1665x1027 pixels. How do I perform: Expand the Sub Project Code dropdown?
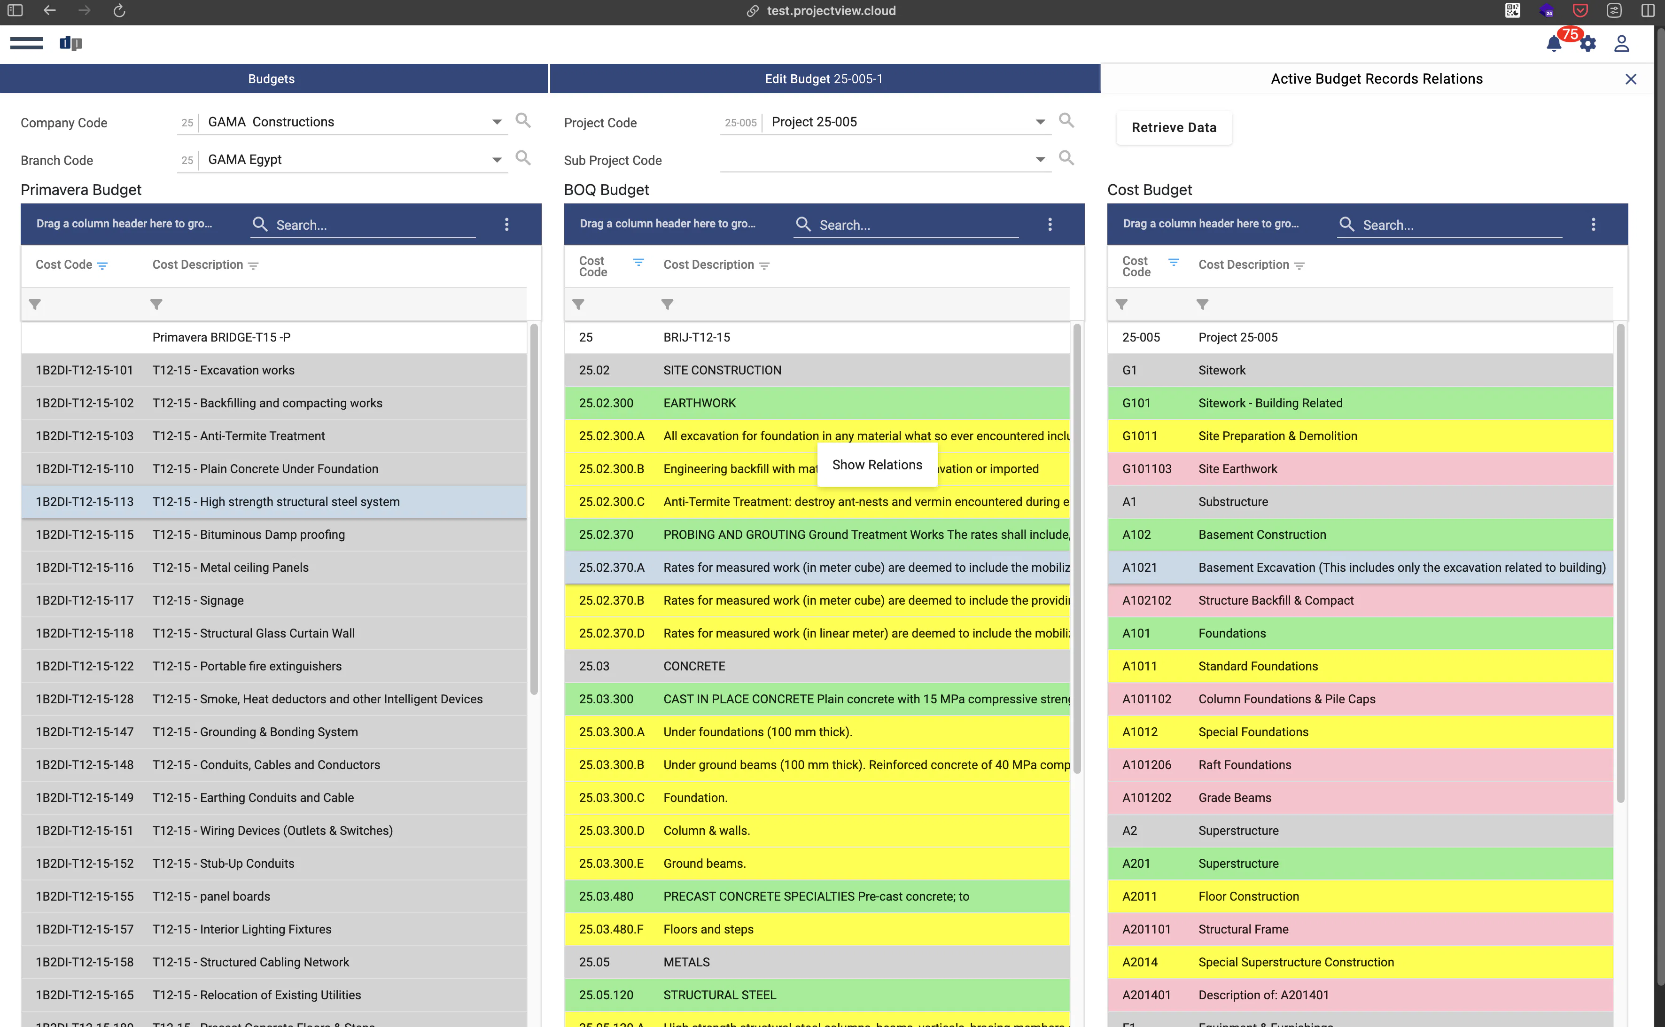(1040, 160)
